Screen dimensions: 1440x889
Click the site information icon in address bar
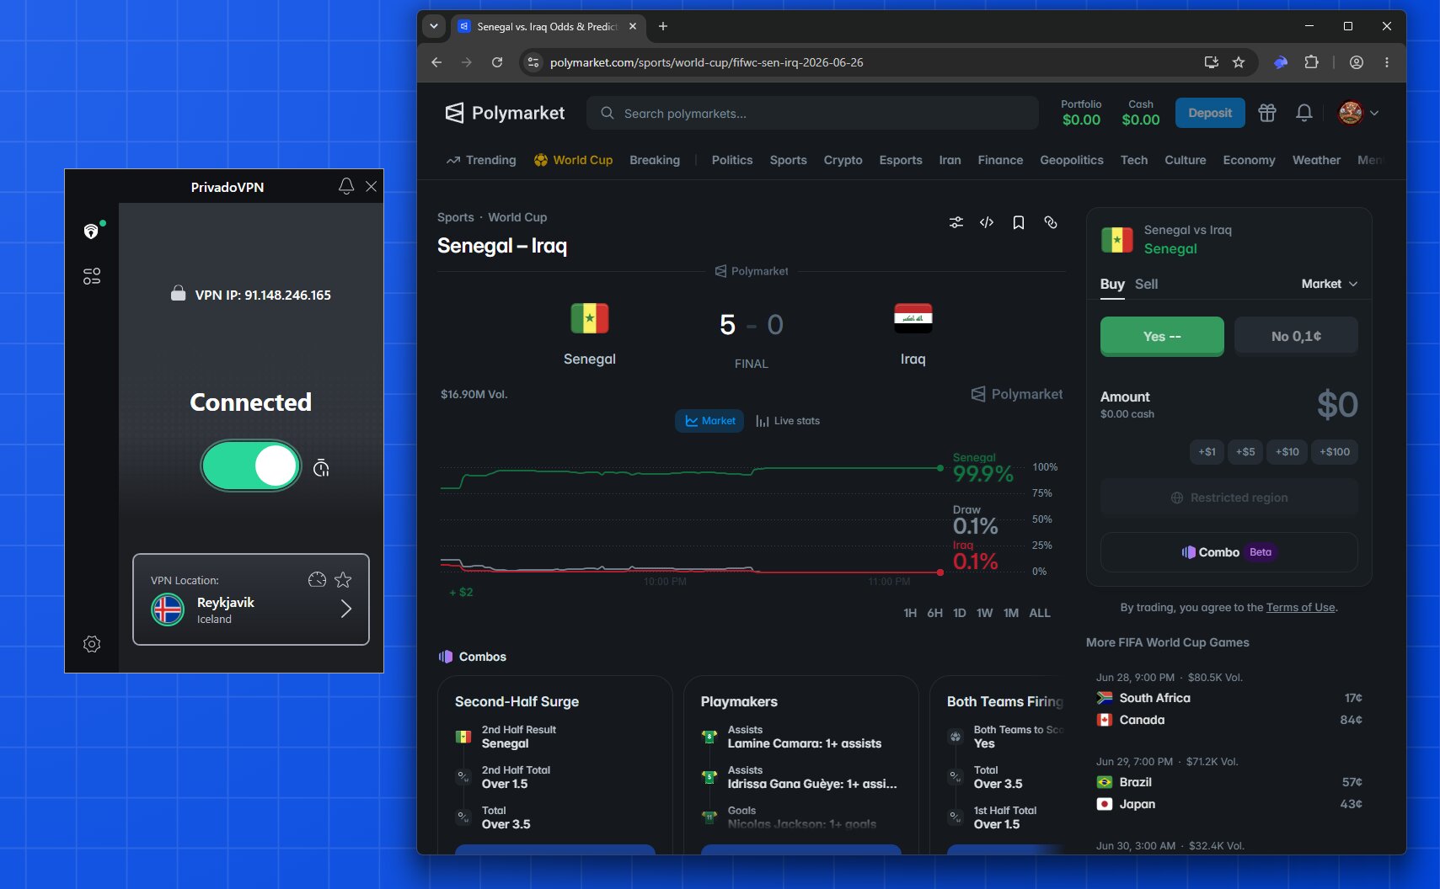pyautogui.click(x=533, y=62)
